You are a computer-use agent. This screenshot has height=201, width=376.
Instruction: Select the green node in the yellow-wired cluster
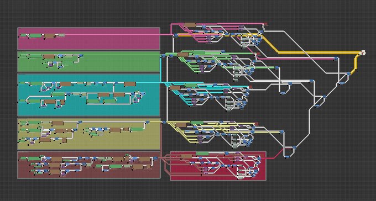[197, 123]
